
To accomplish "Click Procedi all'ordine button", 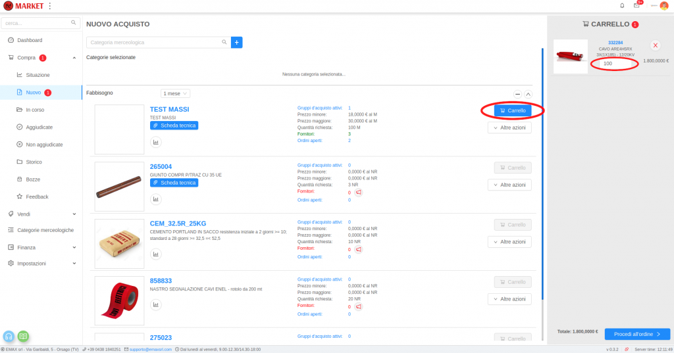I will pos(637,334).
